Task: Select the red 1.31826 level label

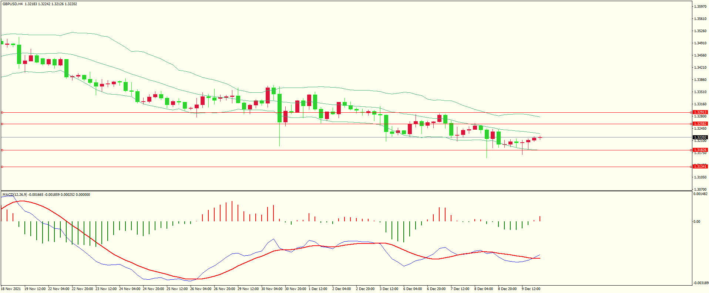Action: 700,150
